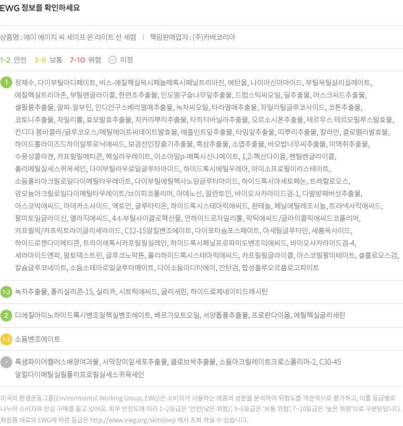This screenshot has height=426, width=403.
Task: Click the 미정 circle-minus legend icon
Action: pos(113,60)
